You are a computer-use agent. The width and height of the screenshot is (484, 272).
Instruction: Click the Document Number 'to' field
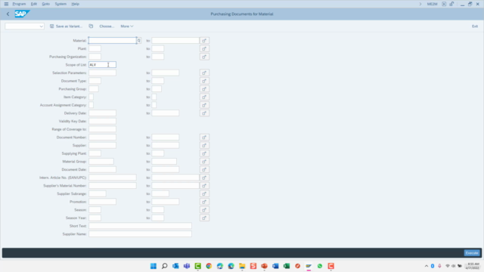coord(165,138)
